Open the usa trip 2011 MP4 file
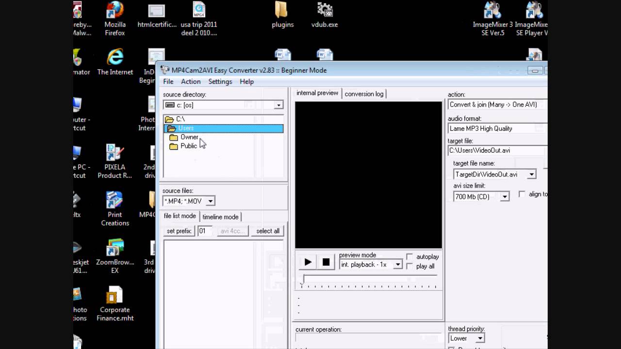 pos(199,19)
